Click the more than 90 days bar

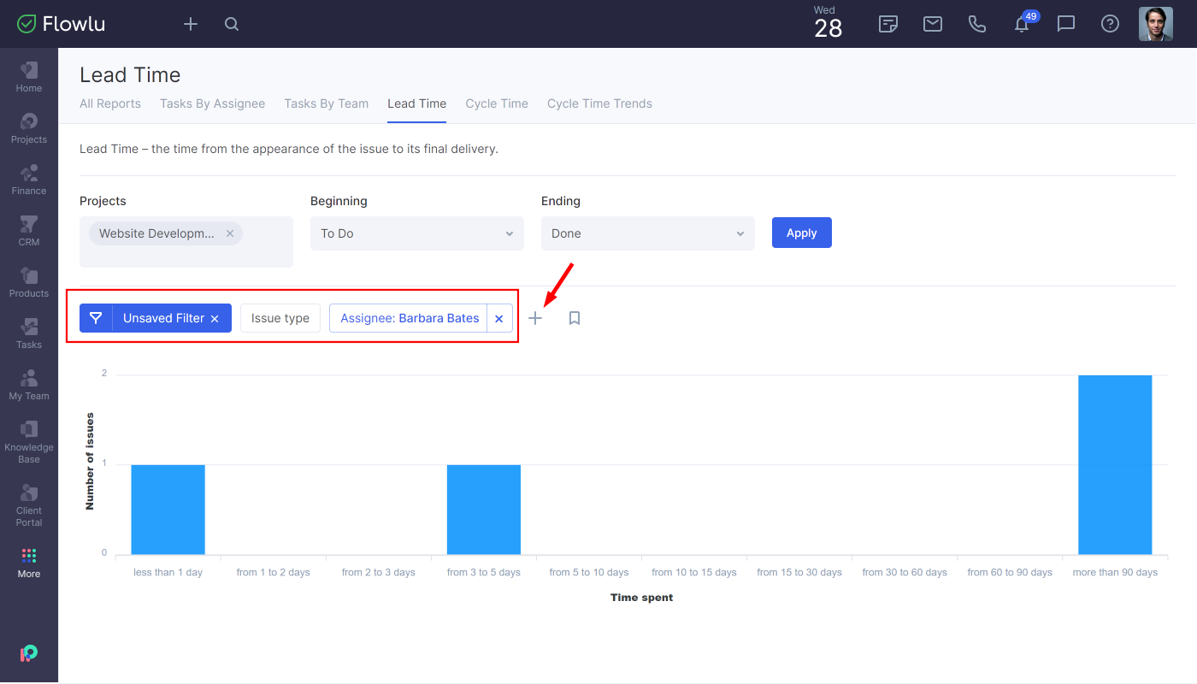click(x=1115, y=464)
